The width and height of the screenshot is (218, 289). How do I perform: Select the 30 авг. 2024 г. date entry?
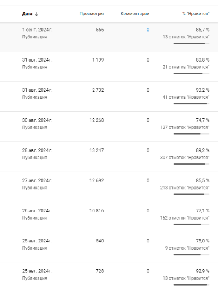point(37,120)
